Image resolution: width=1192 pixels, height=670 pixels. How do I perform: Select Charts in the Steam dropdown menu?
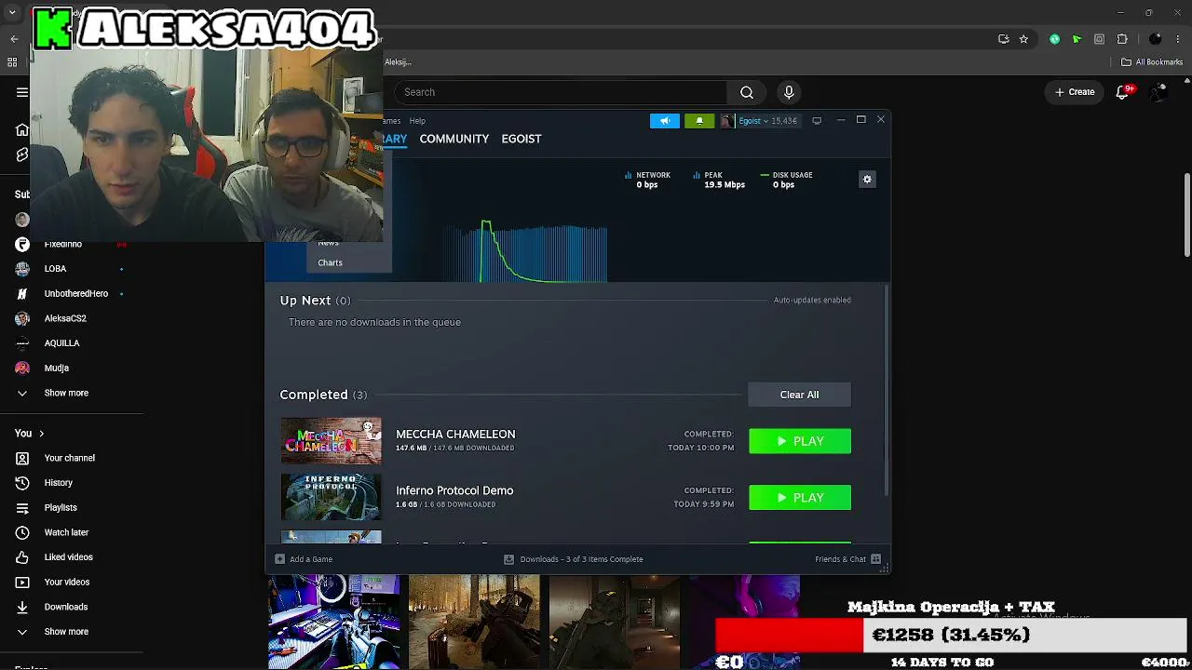point(330,262)
